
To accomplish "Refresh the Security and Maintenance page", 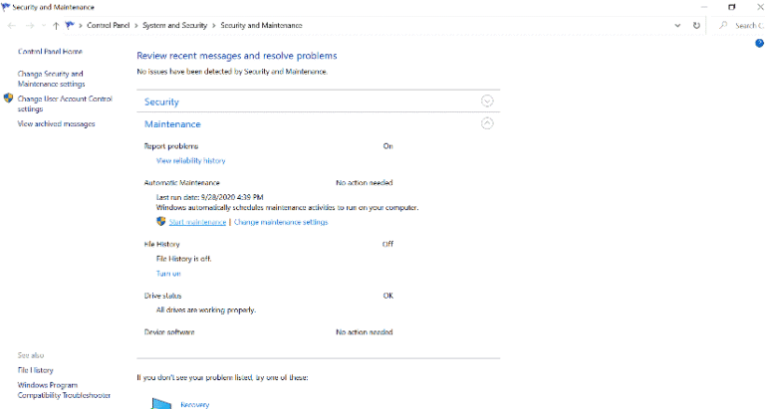I will point(696,25).
